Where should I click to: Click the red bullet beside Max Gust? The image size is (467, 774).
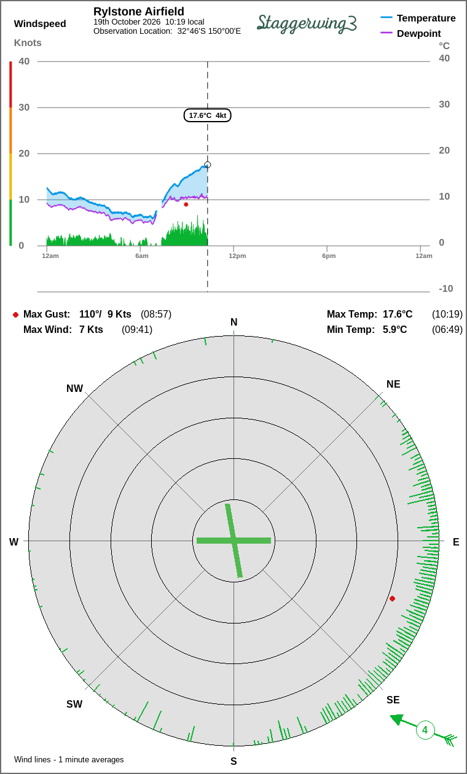tap(15, 315)
